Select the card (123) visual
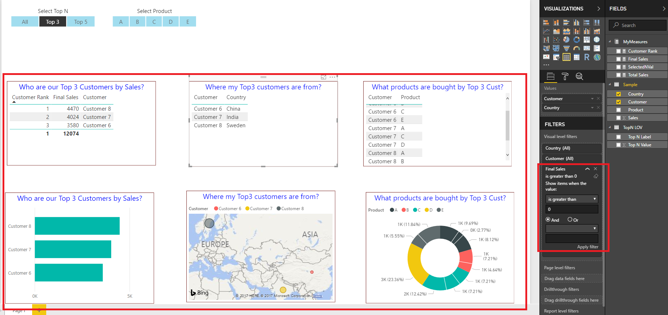This screenshot has height=315, width=668. (587, 48)
